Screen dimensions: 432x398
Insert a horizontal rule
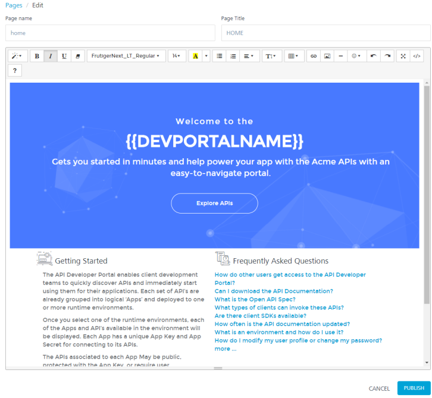tap(341, 56)
